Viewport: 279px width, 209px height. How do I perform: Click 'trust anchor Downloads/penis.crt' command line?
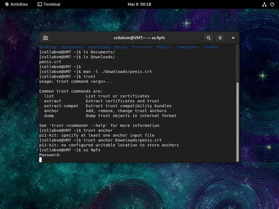click(101, 140)
